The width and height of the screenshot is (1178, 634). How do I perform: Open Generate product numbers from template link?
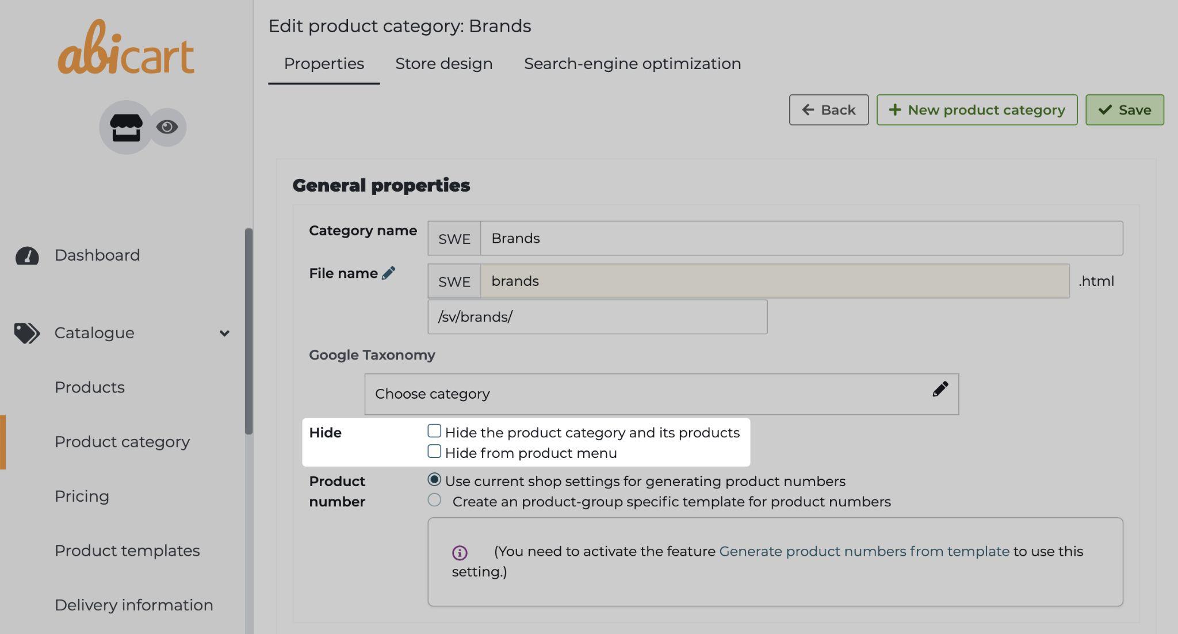(864, 551)
